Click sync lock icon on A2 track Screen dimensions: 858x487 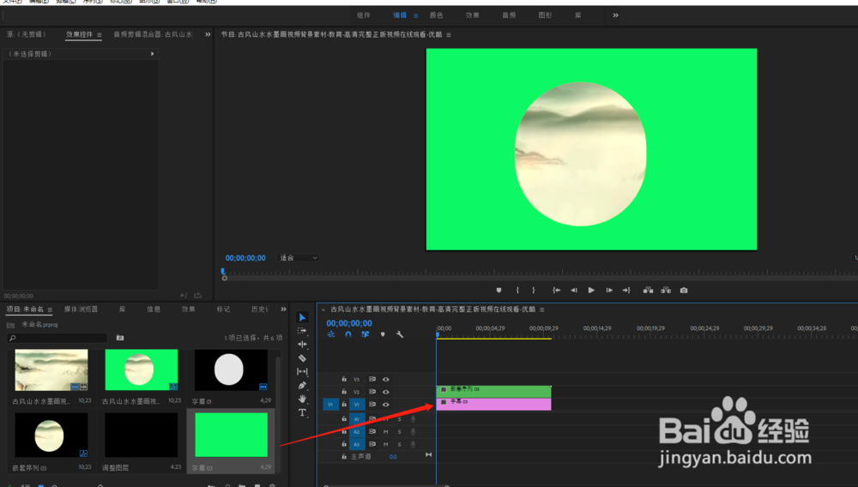tap(372, 431)
